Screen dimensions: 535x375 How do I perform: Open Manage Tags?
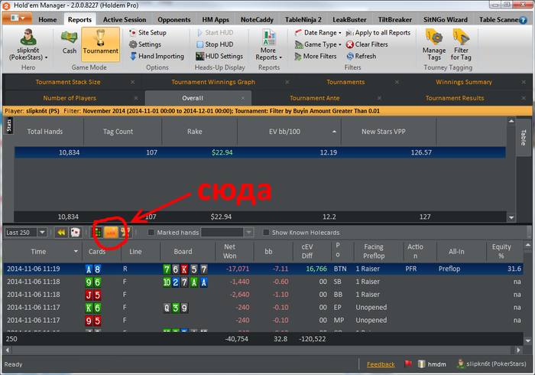(x=434, y=45)
